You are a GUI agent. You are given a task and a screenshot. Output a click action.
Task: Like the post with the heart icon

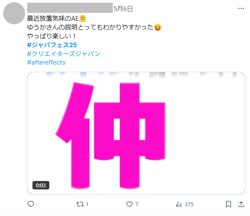pyautogui.click(x=129, y=204)
